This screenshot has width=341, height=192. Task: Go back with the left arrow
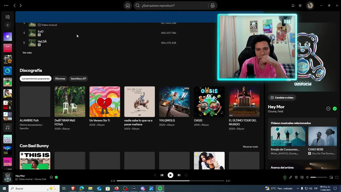15,5
